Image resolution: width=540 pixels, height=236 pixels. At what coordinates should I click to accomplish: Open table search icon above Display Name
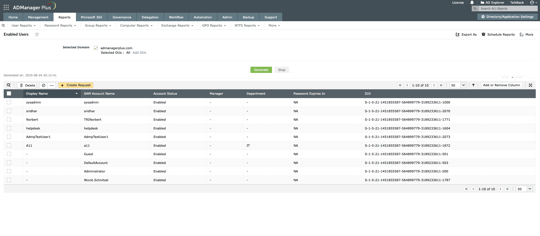[9, 85]
